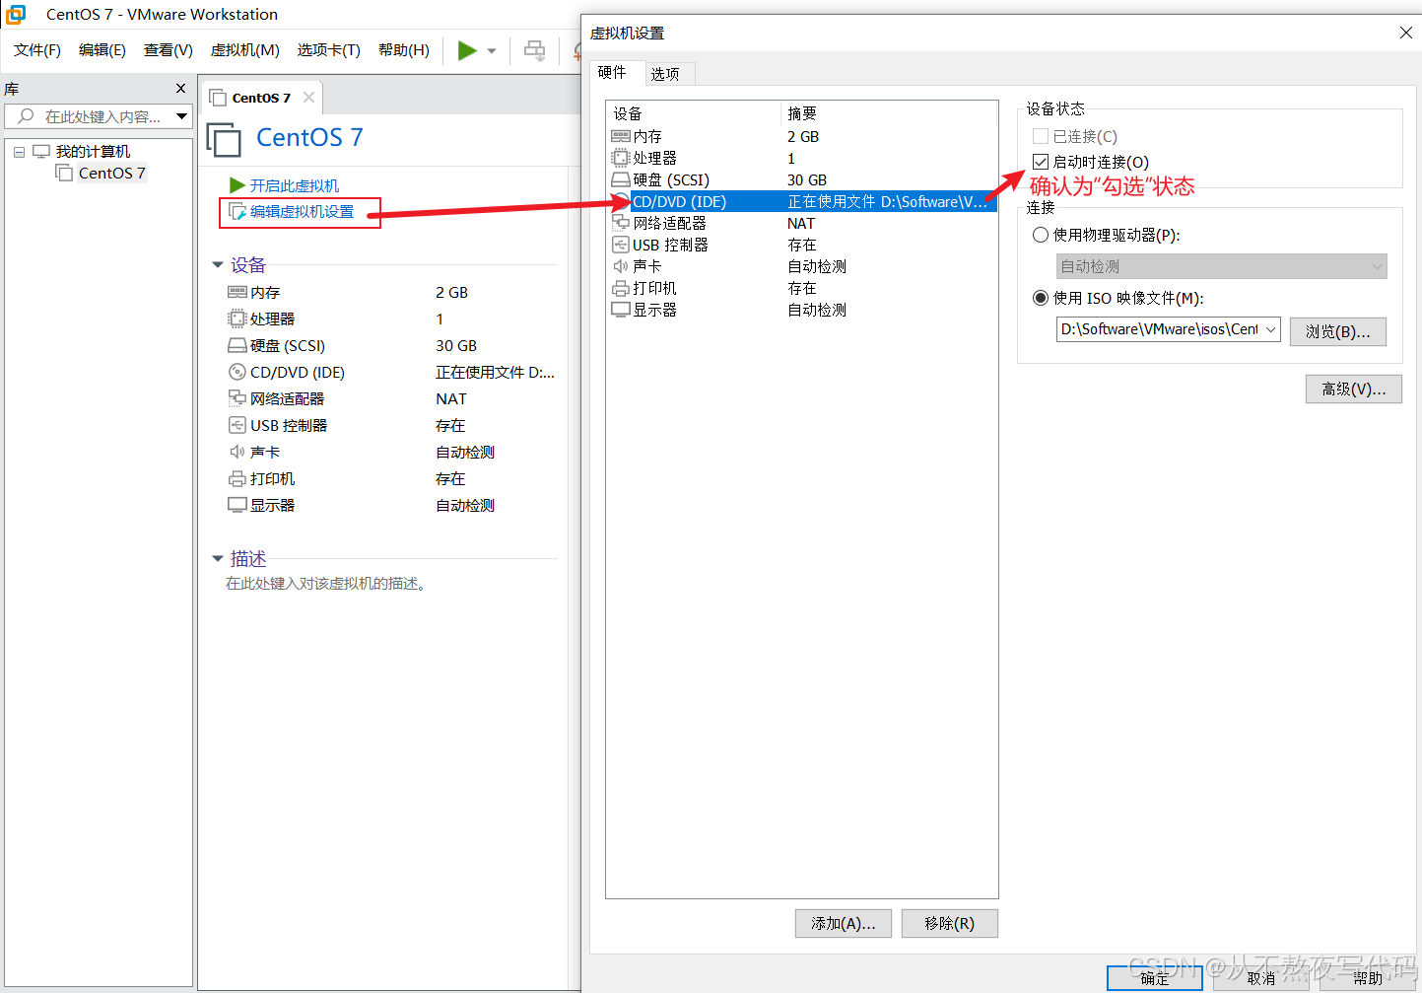Open the ISO image path combo box dropdown
The width and height of the screenshot is (1422, 993).
pos(1271,329)
